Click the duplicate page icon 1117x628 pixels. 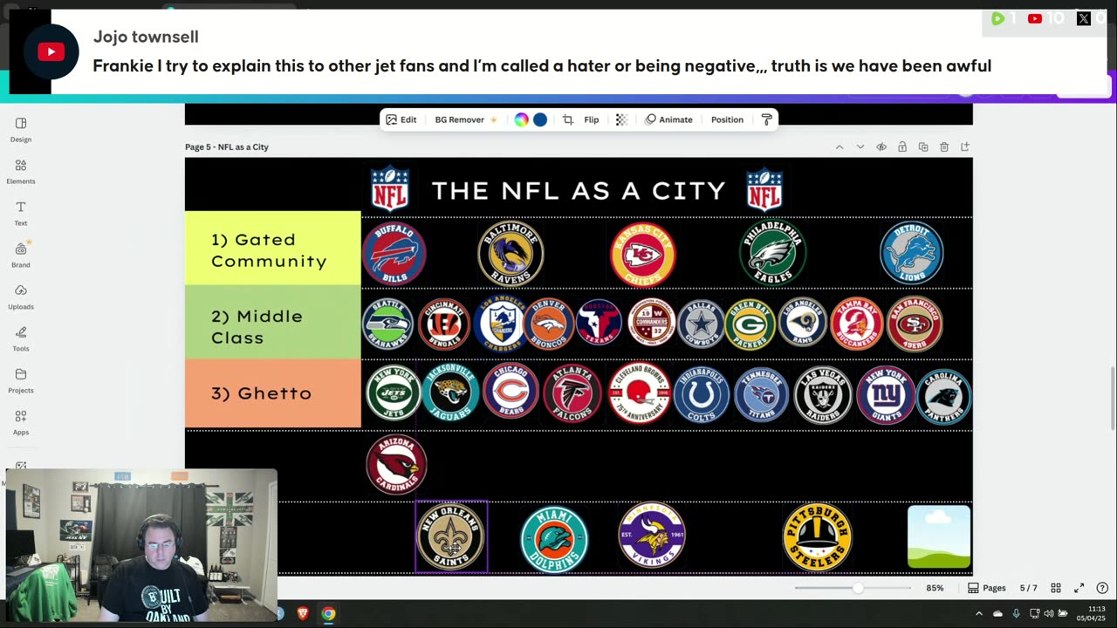923,147
